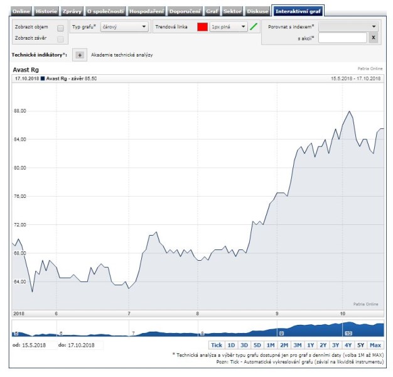Click the green trend line draw icon

[x=254, y=27]
